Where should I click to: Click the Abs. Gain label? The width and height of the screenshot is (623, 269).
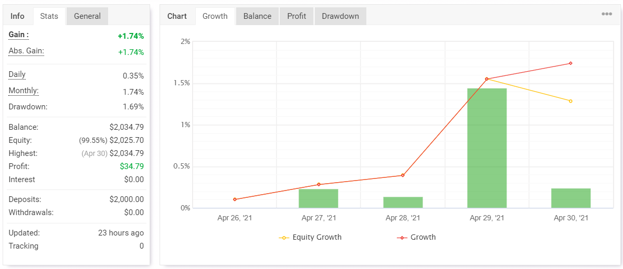click(x=26, y=51)
